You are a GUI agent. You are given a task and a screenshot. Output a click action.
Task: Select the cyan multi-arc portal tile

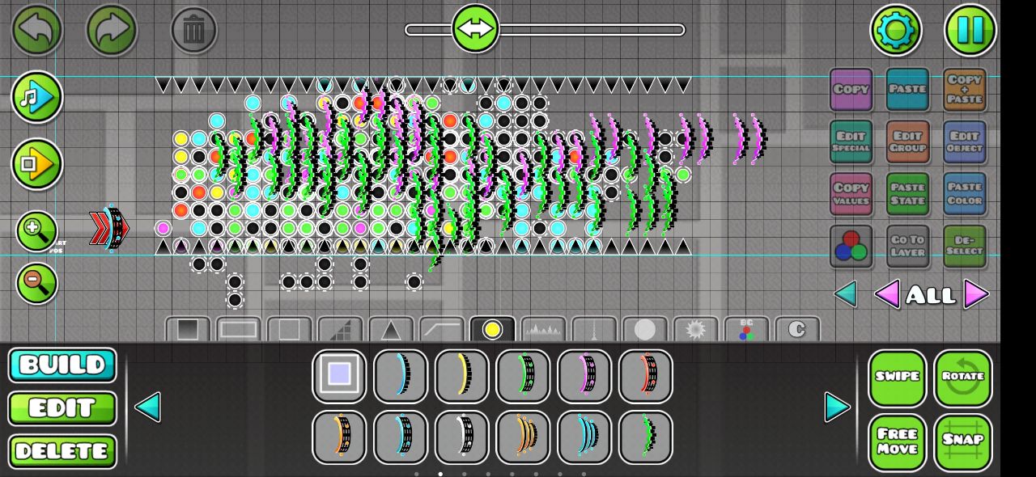pyautogui.click(x=584, y=437)
